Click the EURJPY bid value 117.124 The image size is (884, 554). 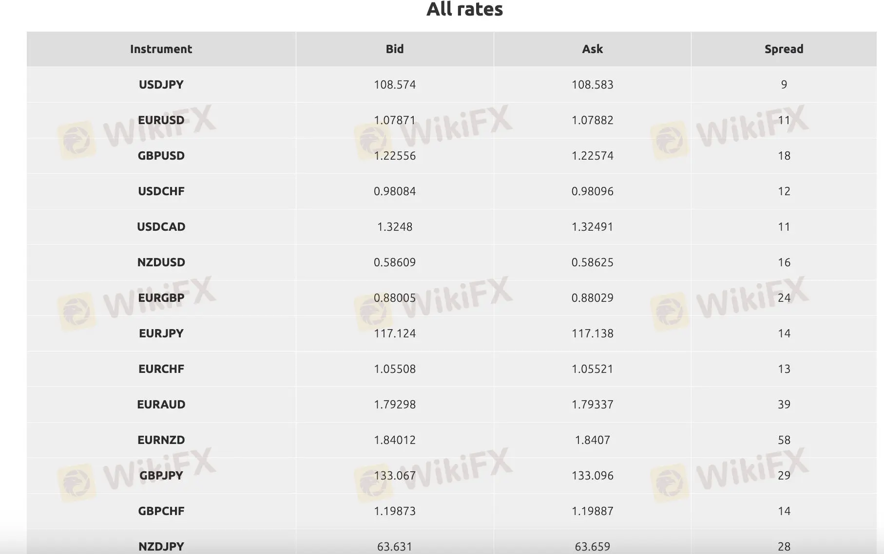pos(394,333)
